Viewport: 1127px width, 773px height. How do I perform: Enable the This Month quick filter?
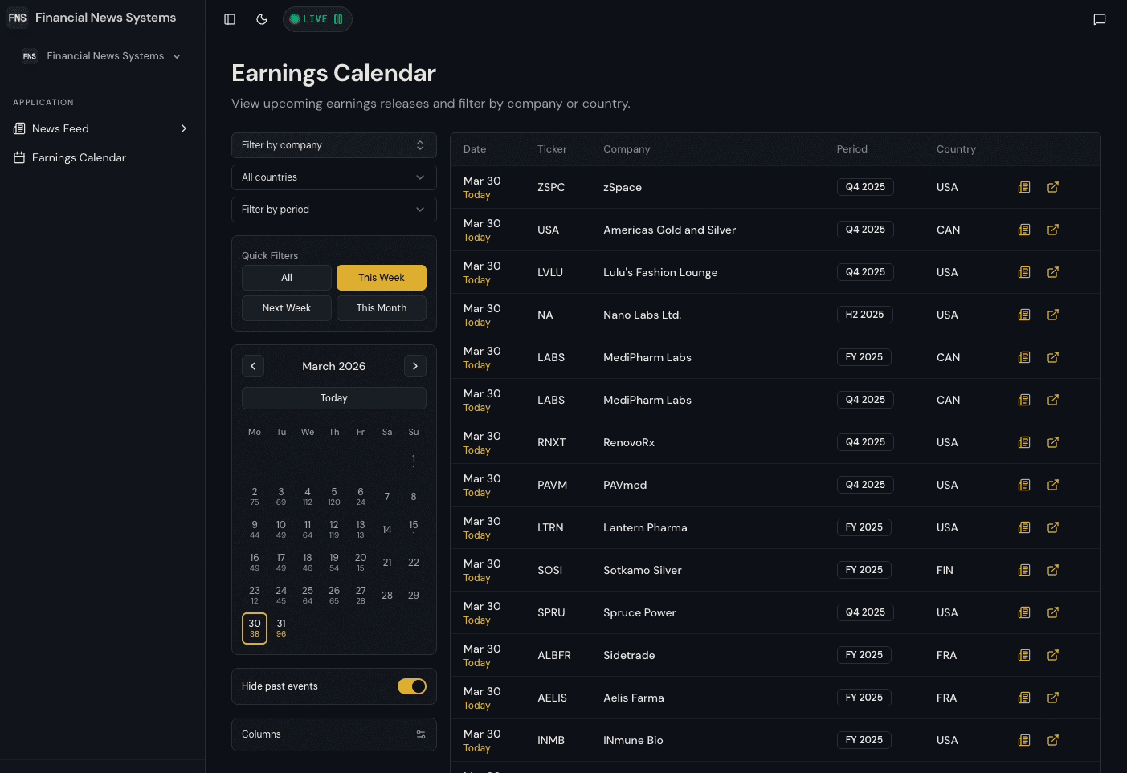pos(381,307)
